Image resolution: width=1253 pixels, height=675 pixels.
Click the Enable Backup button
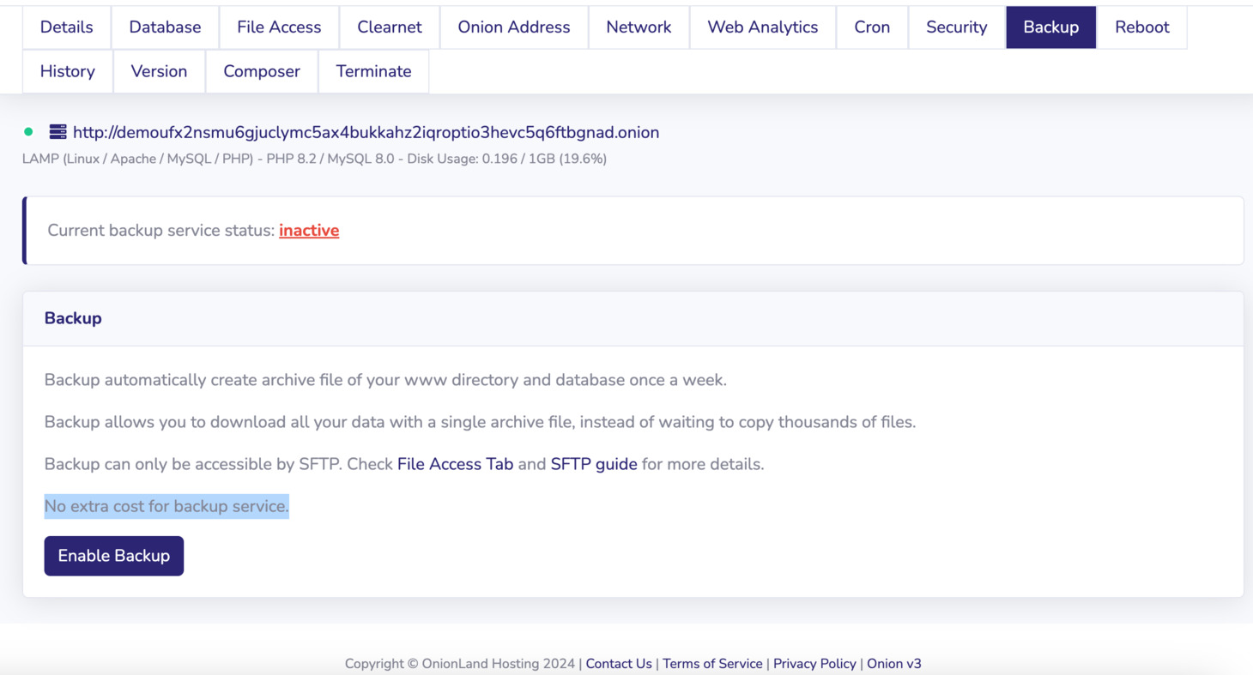point(114,556)
